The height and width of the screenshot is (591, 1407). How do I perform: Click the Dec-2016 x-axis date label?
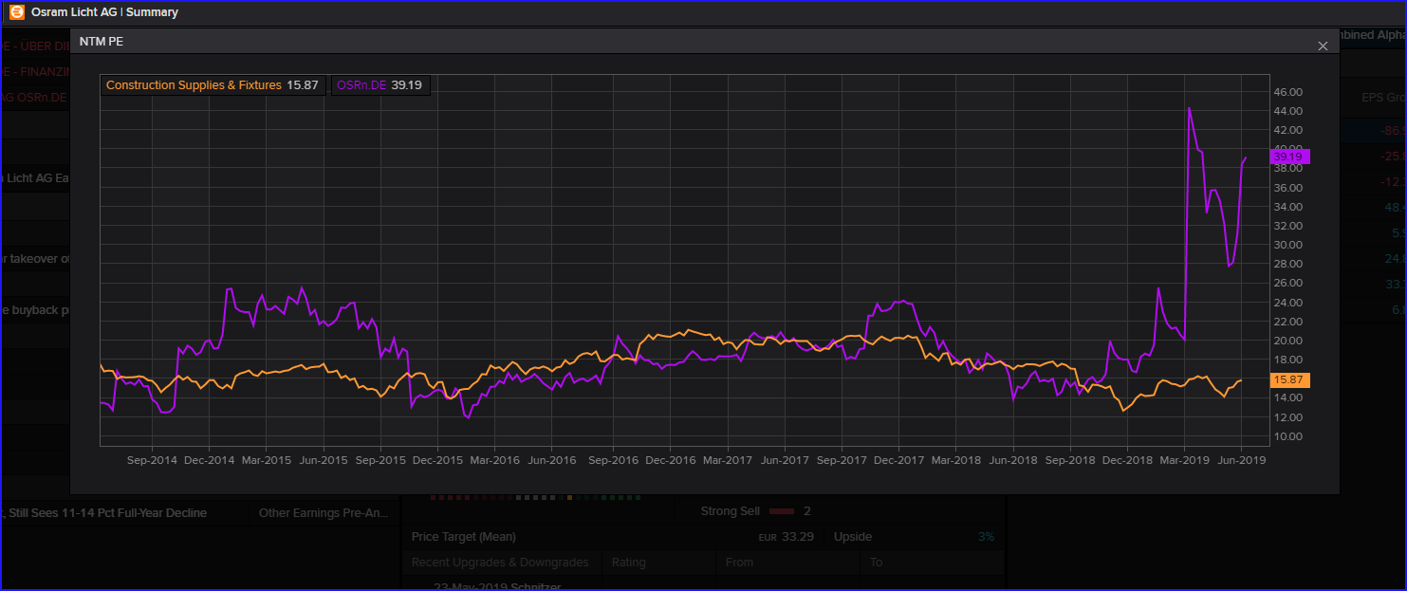click(670, 460)
